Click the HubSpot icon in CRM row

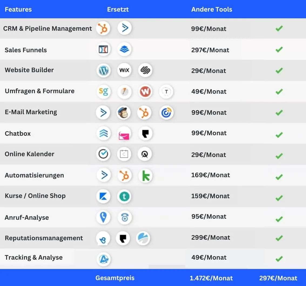click(103, 29)
